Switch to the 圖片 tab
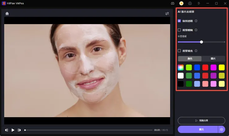 pyautogui.click(x=213, y=58)
